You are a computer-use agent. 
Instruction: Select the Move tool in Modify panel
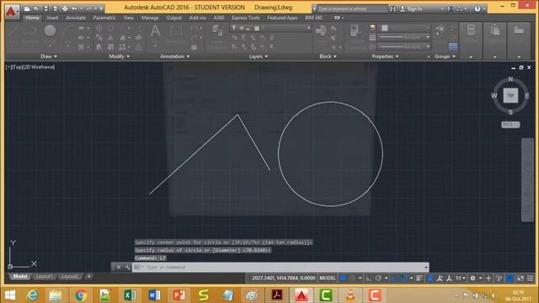point(99,28)
